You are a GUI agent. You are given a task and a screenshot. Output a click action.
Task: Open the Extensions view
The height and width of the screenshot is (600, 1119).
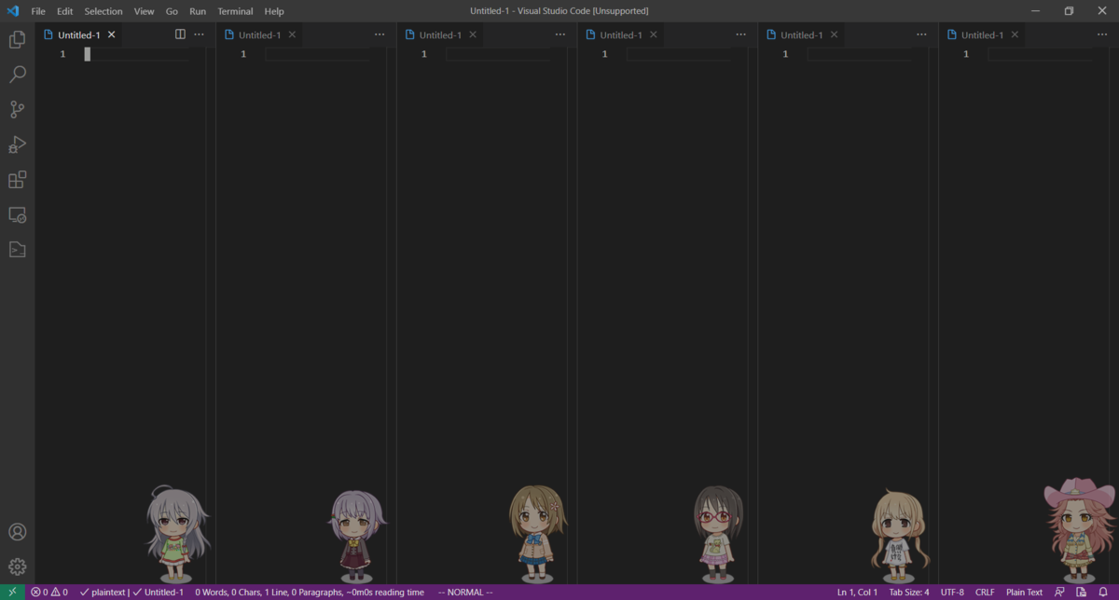tap(17, 180)
